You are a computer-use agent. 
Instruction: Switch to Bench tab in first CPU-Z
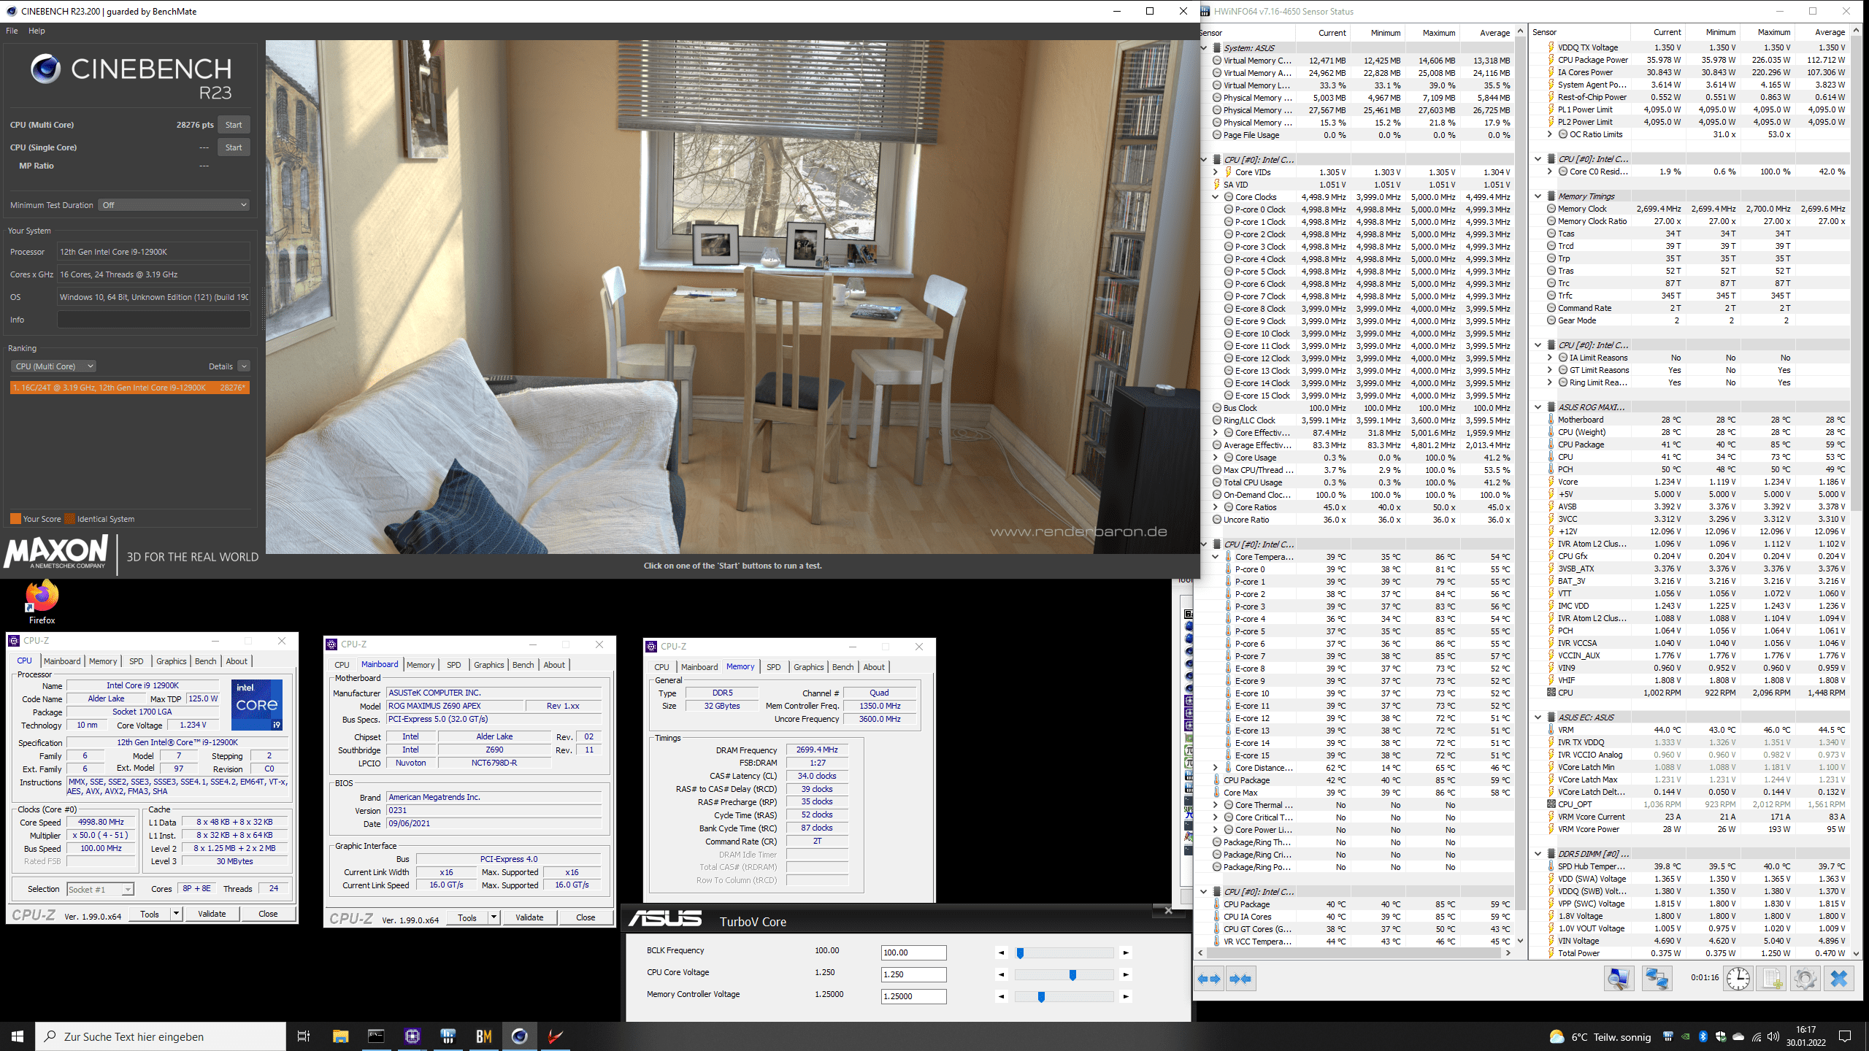(x=206, y=661)
